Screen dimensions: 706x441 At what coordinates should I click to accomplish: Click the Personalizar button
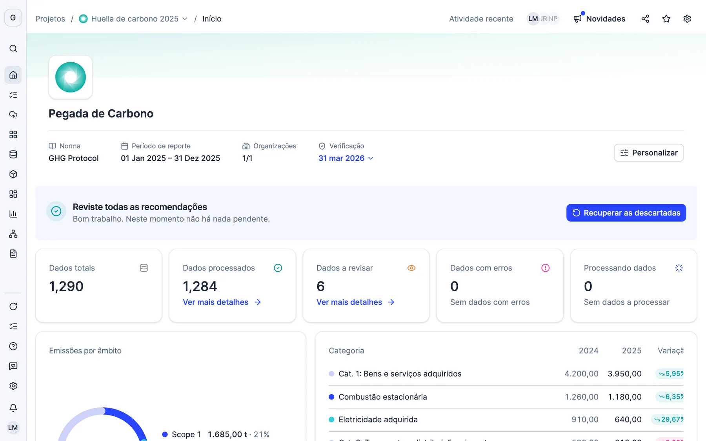pyautogui.click(x=649, y=153)
